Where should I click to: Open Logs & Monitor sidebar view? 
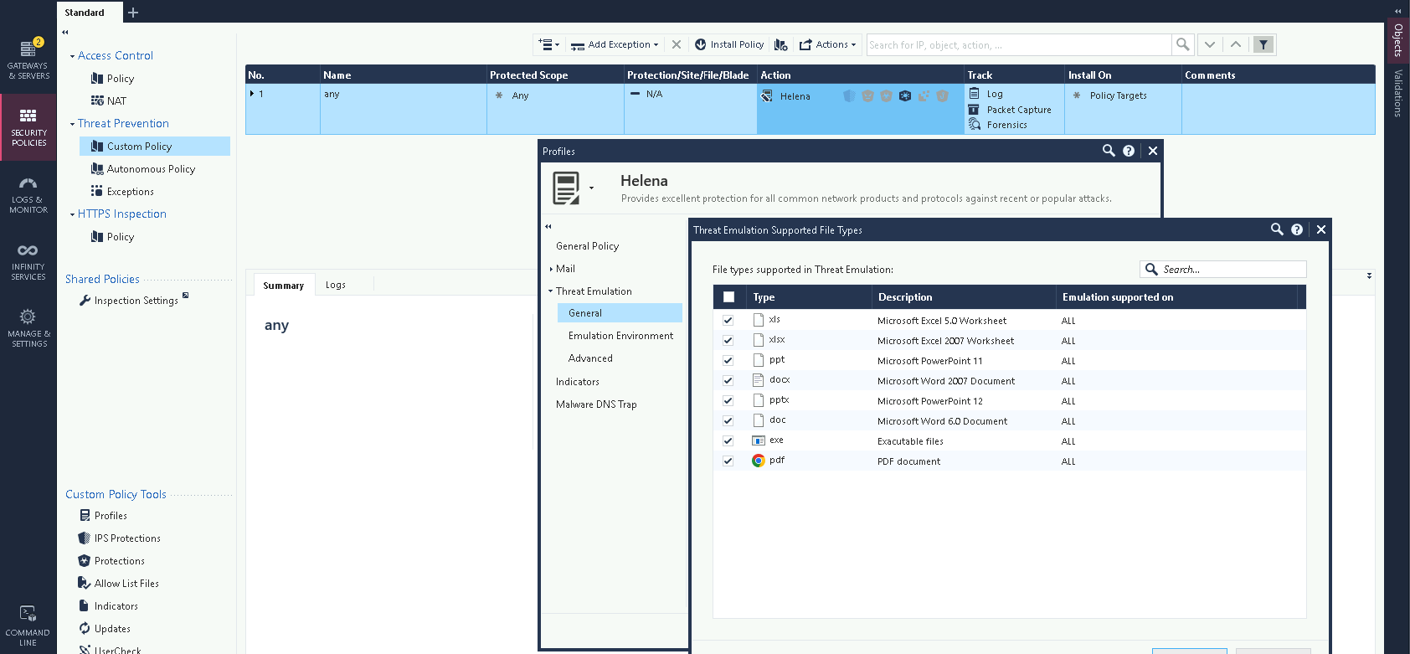(28, 194)
